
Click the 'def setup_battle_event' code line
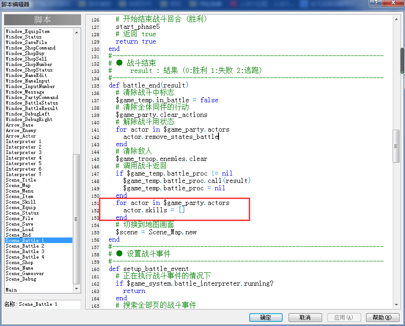click(x=148, y=269)
